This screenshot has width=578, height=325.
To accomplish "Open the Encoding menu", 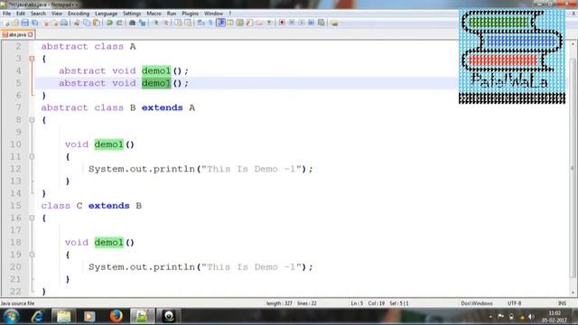I will pos(79,14).
